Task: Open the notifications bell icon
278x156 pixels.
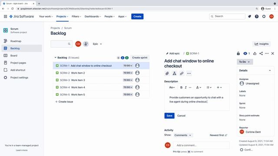Action: click(249, 16)
